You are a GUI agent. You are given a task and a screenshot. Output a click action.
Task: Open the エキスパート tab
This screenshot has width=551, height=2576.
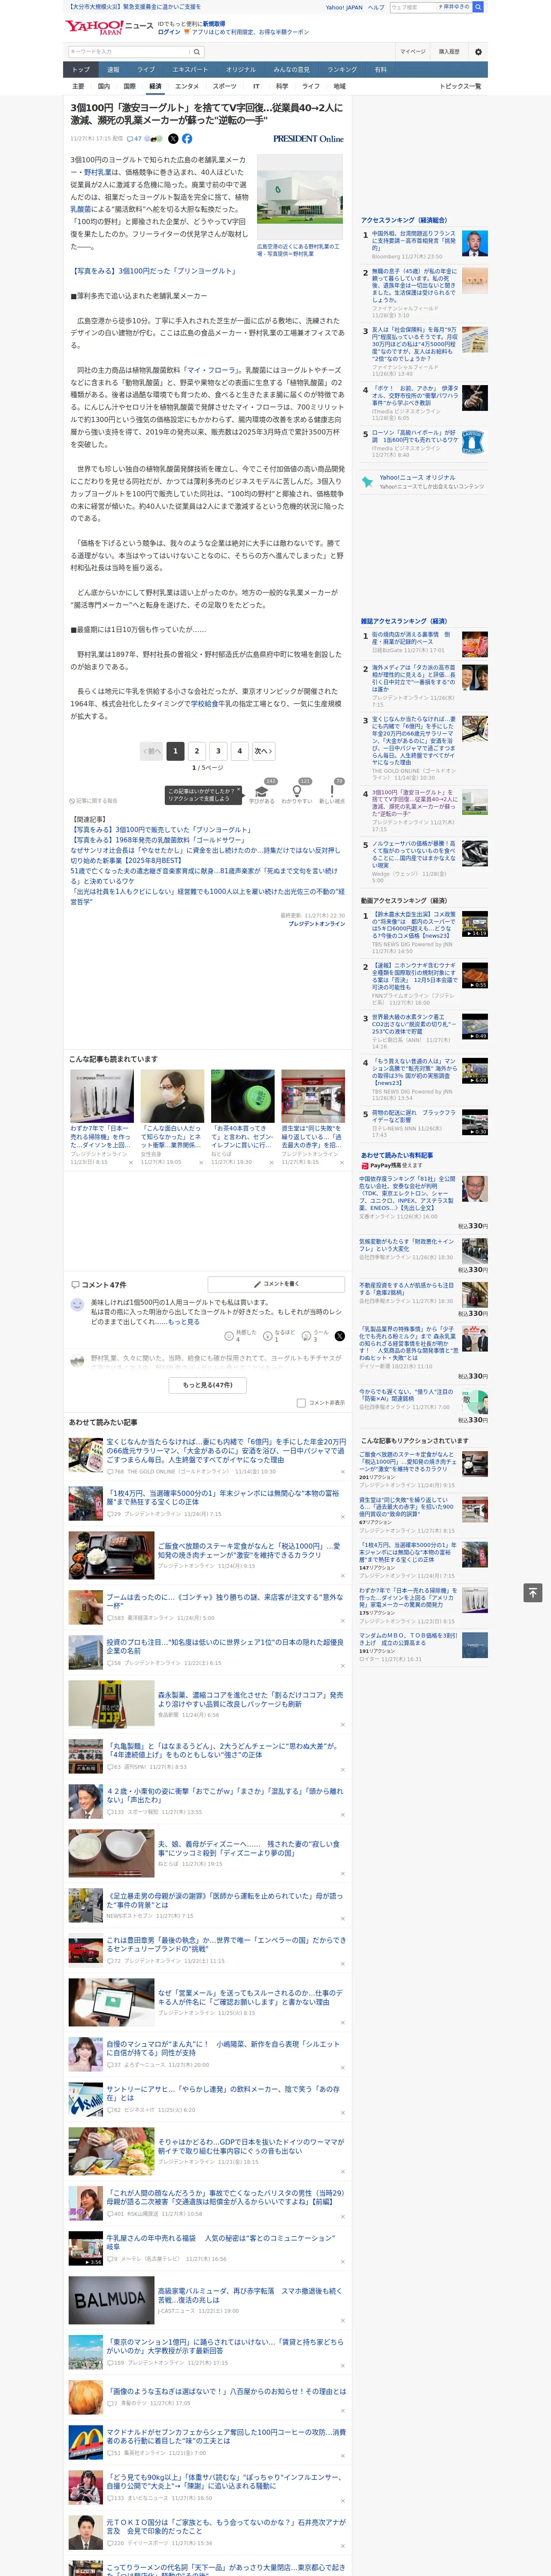click(190, 70)
